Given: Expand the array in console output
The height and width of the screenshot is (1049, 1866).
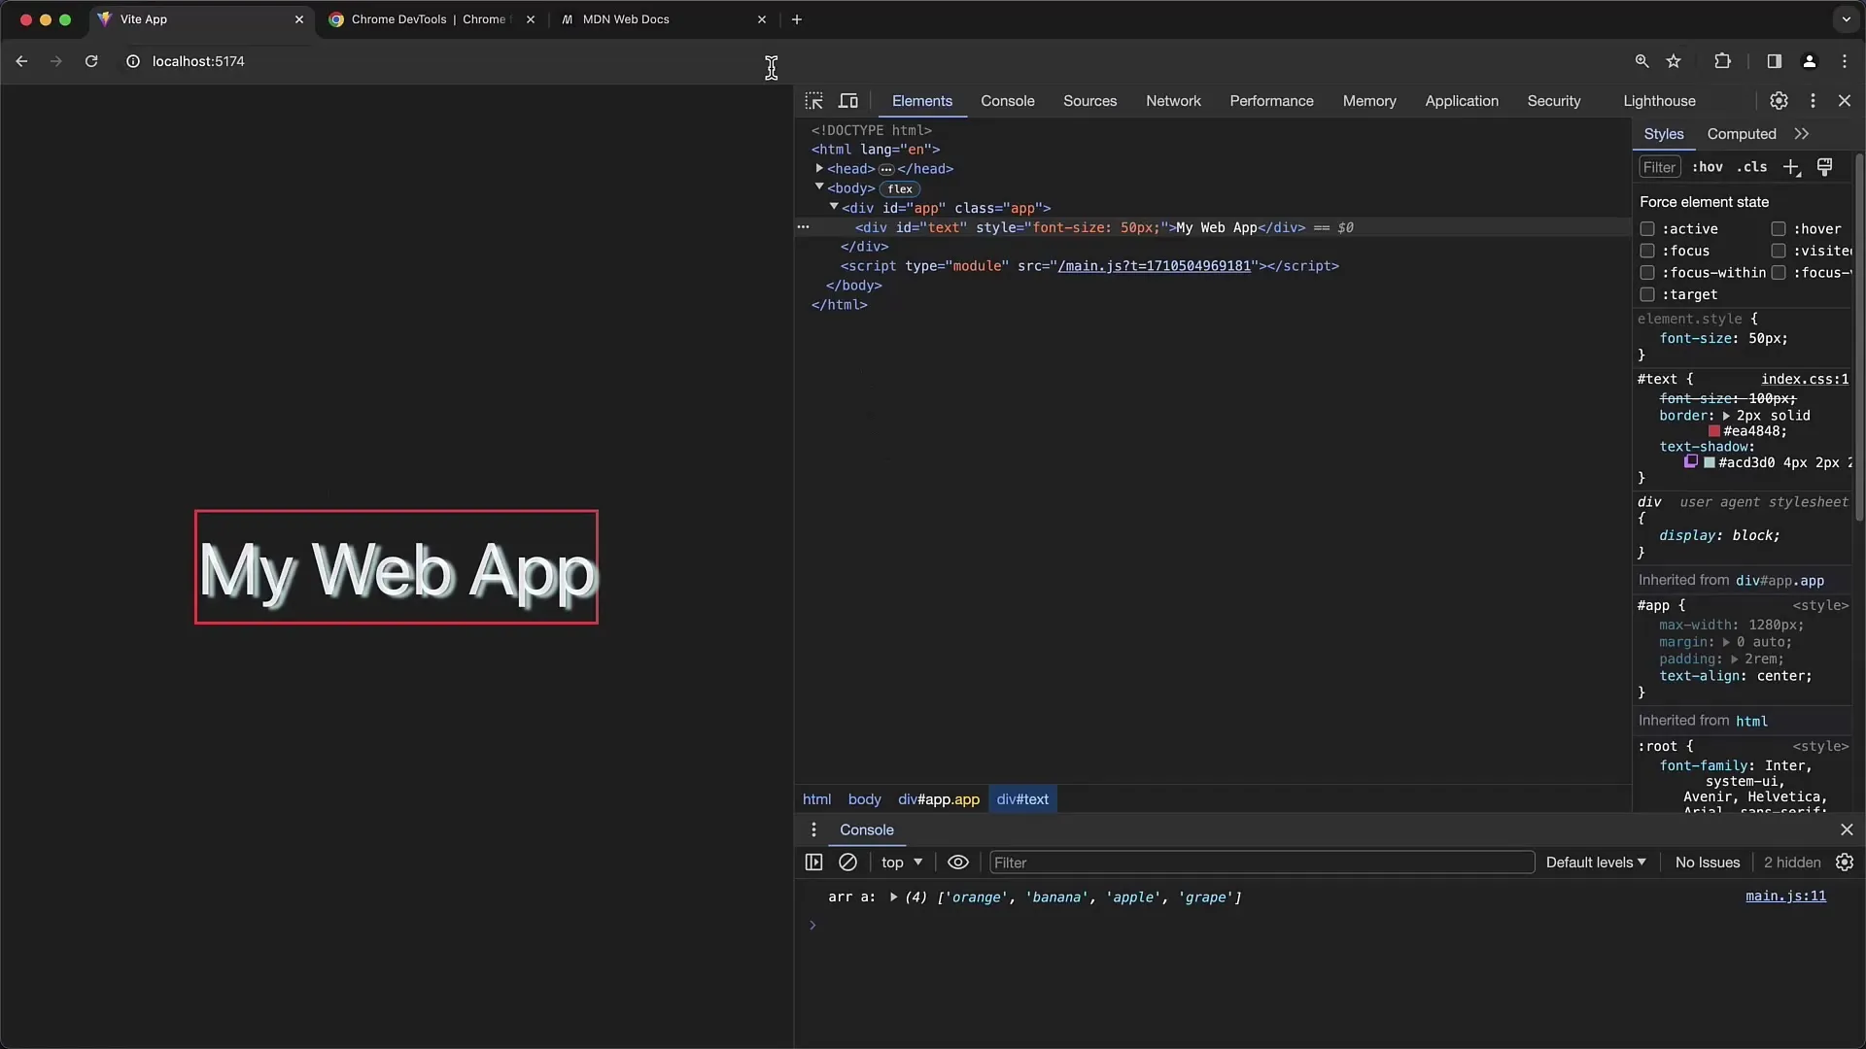Looking at the screenshot, I should [893, 897].
